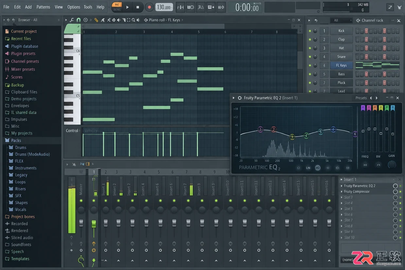Viewport: 405px width, 270px height.
Task: Click the magnet Snap icon in piano roll
Action: [79, 20]
